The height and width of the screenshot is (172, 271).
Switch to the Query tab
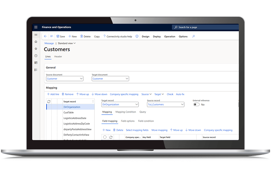(143, 112)
